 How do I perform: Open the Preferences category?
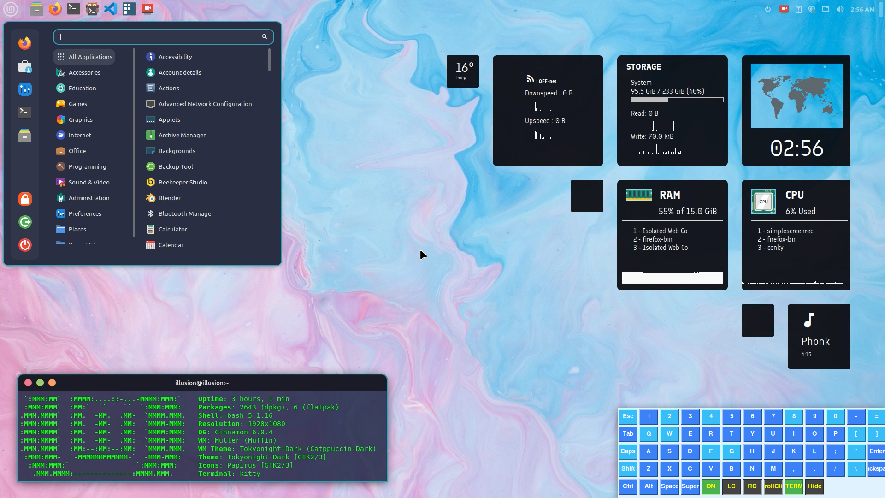pyautogui.click(x=84, y=213)
